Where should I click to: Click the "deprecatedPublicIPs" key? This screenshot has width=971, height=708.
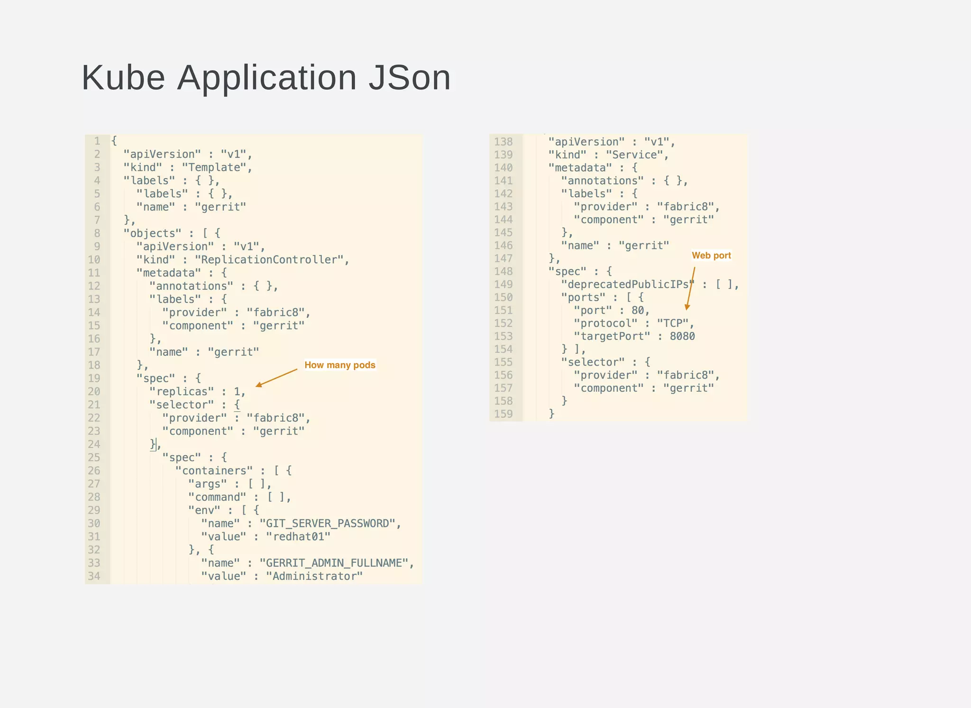[627, 285]
